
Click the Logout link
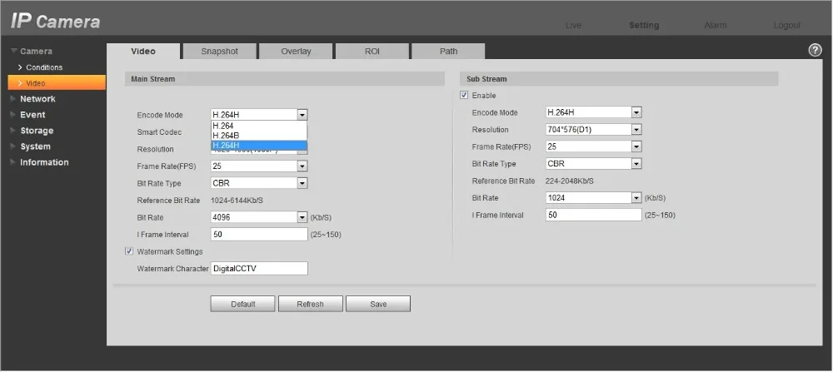787,26
